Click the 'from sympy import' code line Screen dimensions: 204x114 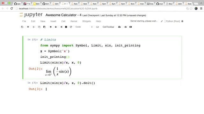pyautogui.click(x=90, y=46)
